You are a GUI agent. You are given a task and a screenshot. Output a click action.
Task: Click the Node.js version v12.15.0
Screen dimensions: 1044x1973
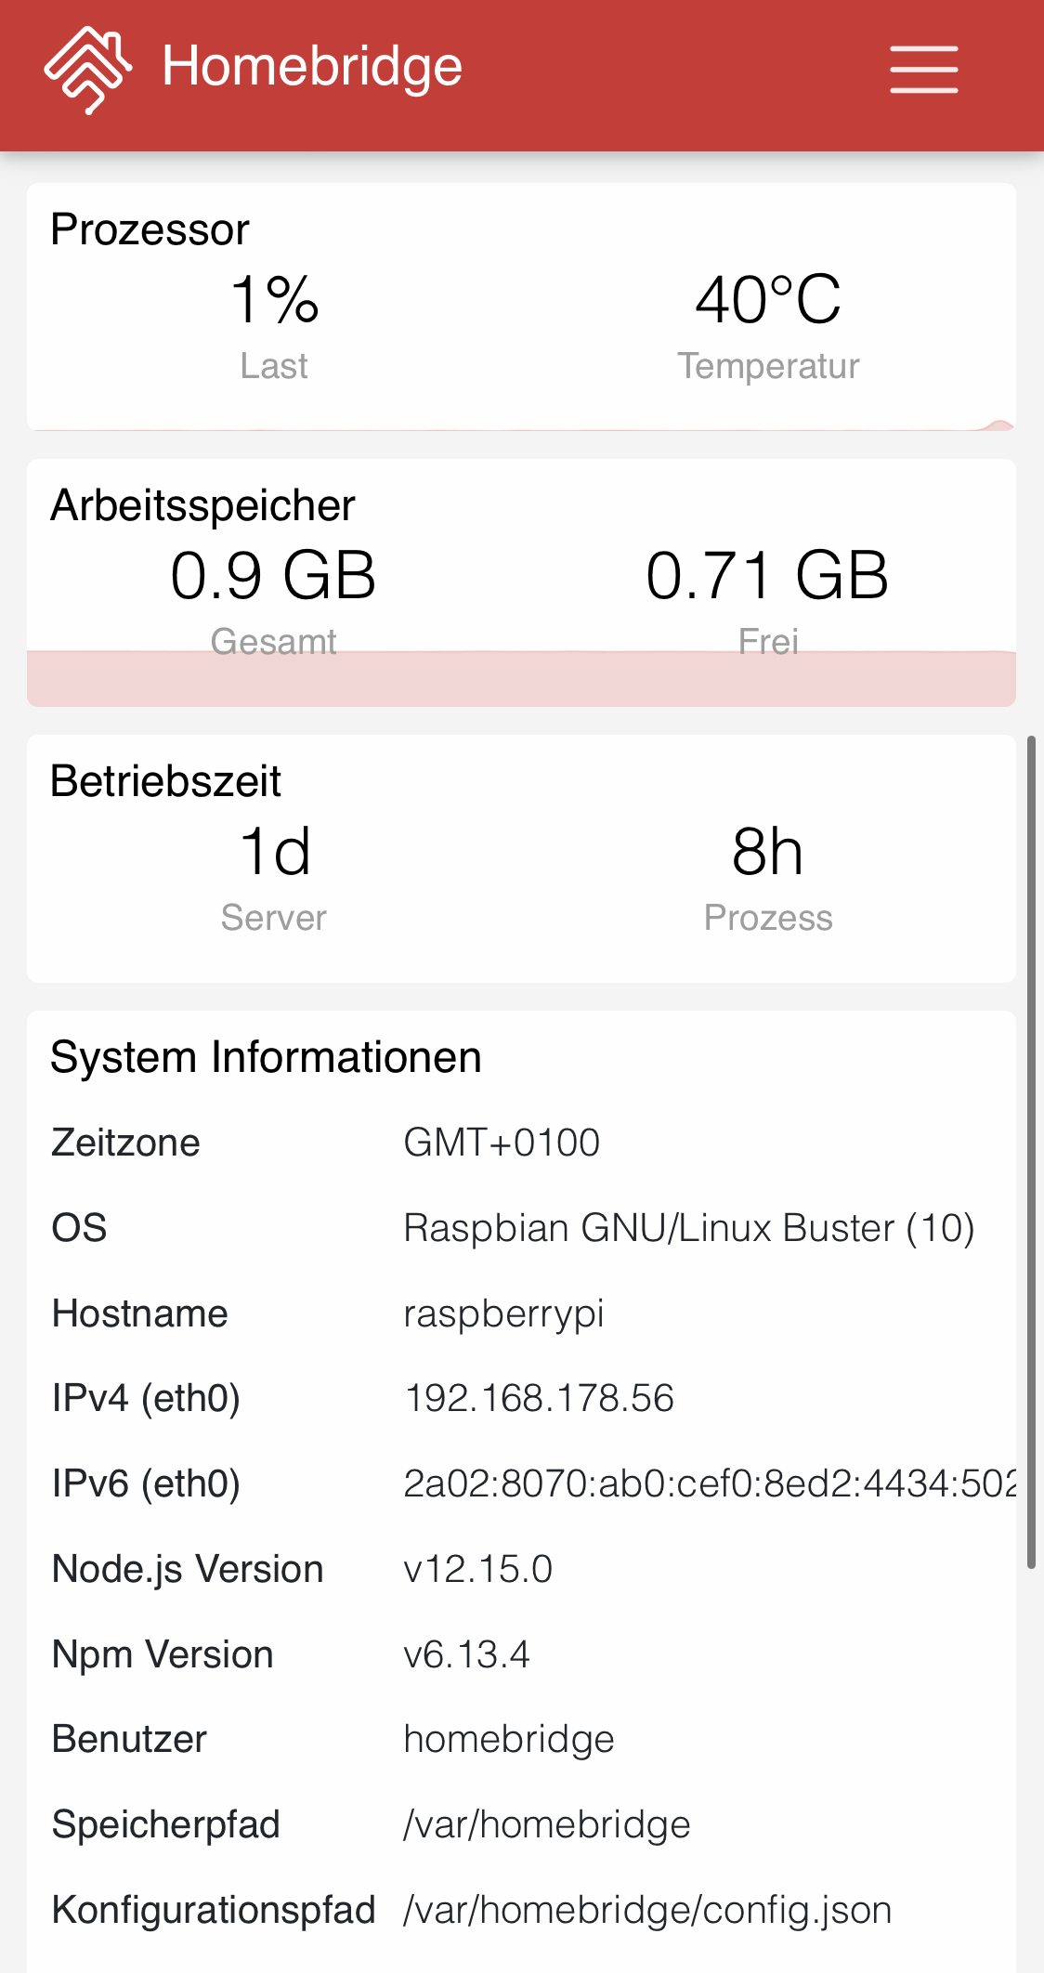(477, 1569)
